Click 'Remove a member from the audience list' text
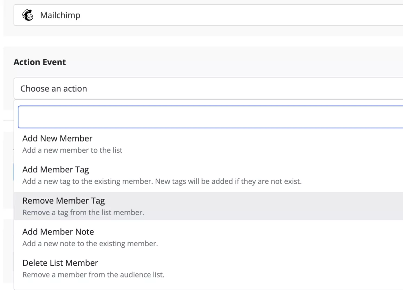Image resolution: width=403 pixels, height=291 pixels. pos(93,275)
